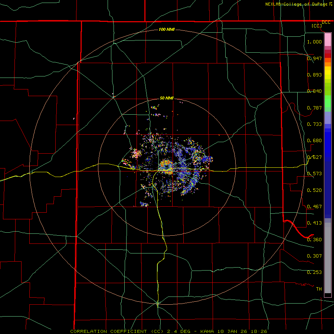This screenshot has width=334, height=334.
Task: Click the [CC] legend heading
Action: (x=317, y=26)
